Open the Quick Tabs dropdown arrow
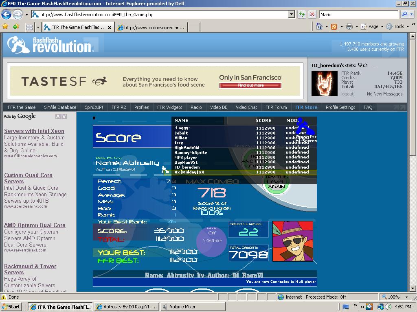Image resolution: width=417 pixels, height=312 pixels. [38, 27]
